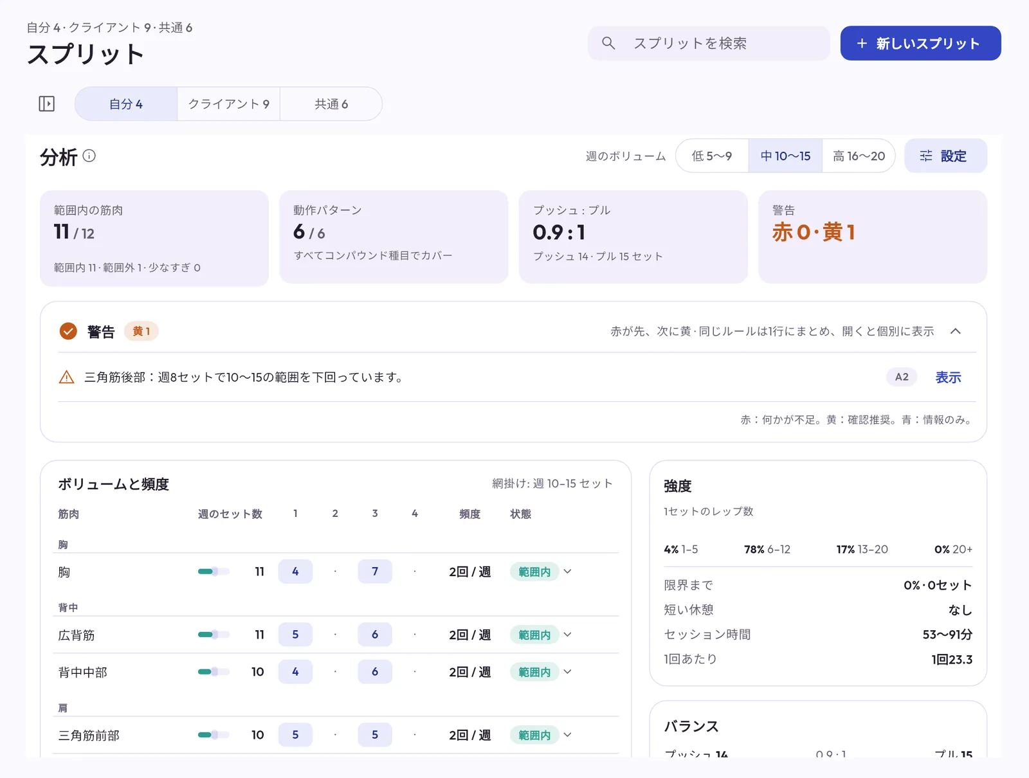Click the 三角筋前部 row volume bar
Screen dimensions: 1029x778
point(214,735)
